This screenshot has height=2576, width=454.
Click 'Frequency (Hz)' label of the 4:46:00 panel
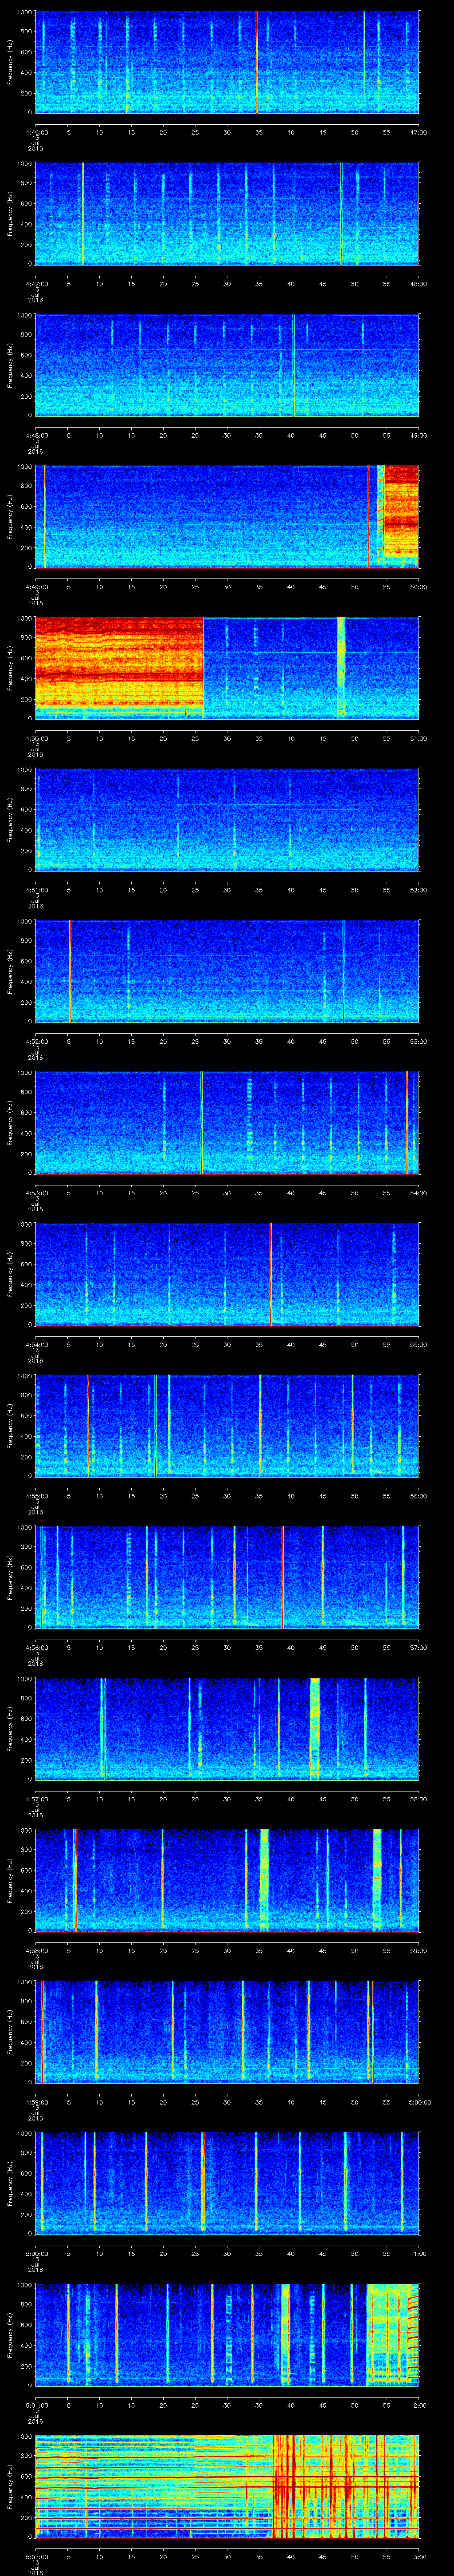tap(10, 62)
